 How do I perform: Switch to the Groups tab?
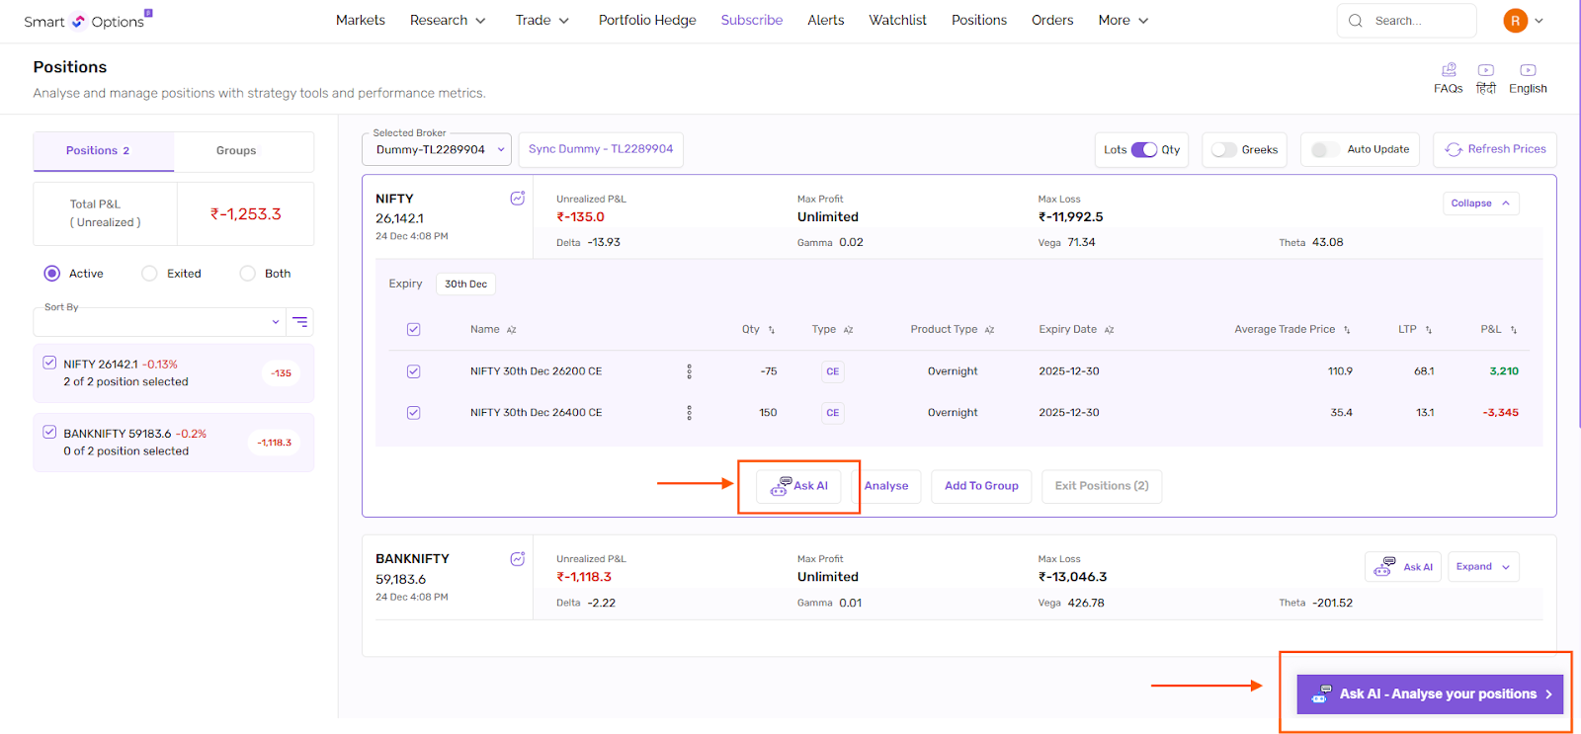236,151
